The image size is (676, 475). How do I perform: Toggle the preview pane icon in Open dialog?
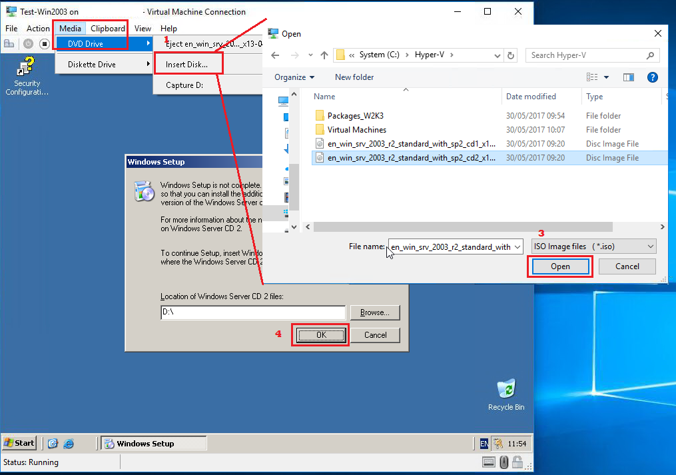click(x=628, y=77)
